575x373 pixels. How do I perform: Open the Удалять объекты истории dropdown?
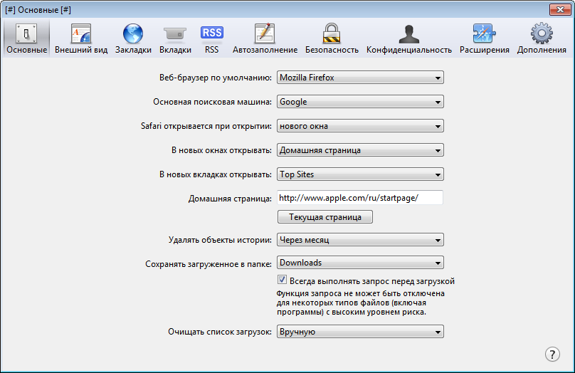coord(360,240)
